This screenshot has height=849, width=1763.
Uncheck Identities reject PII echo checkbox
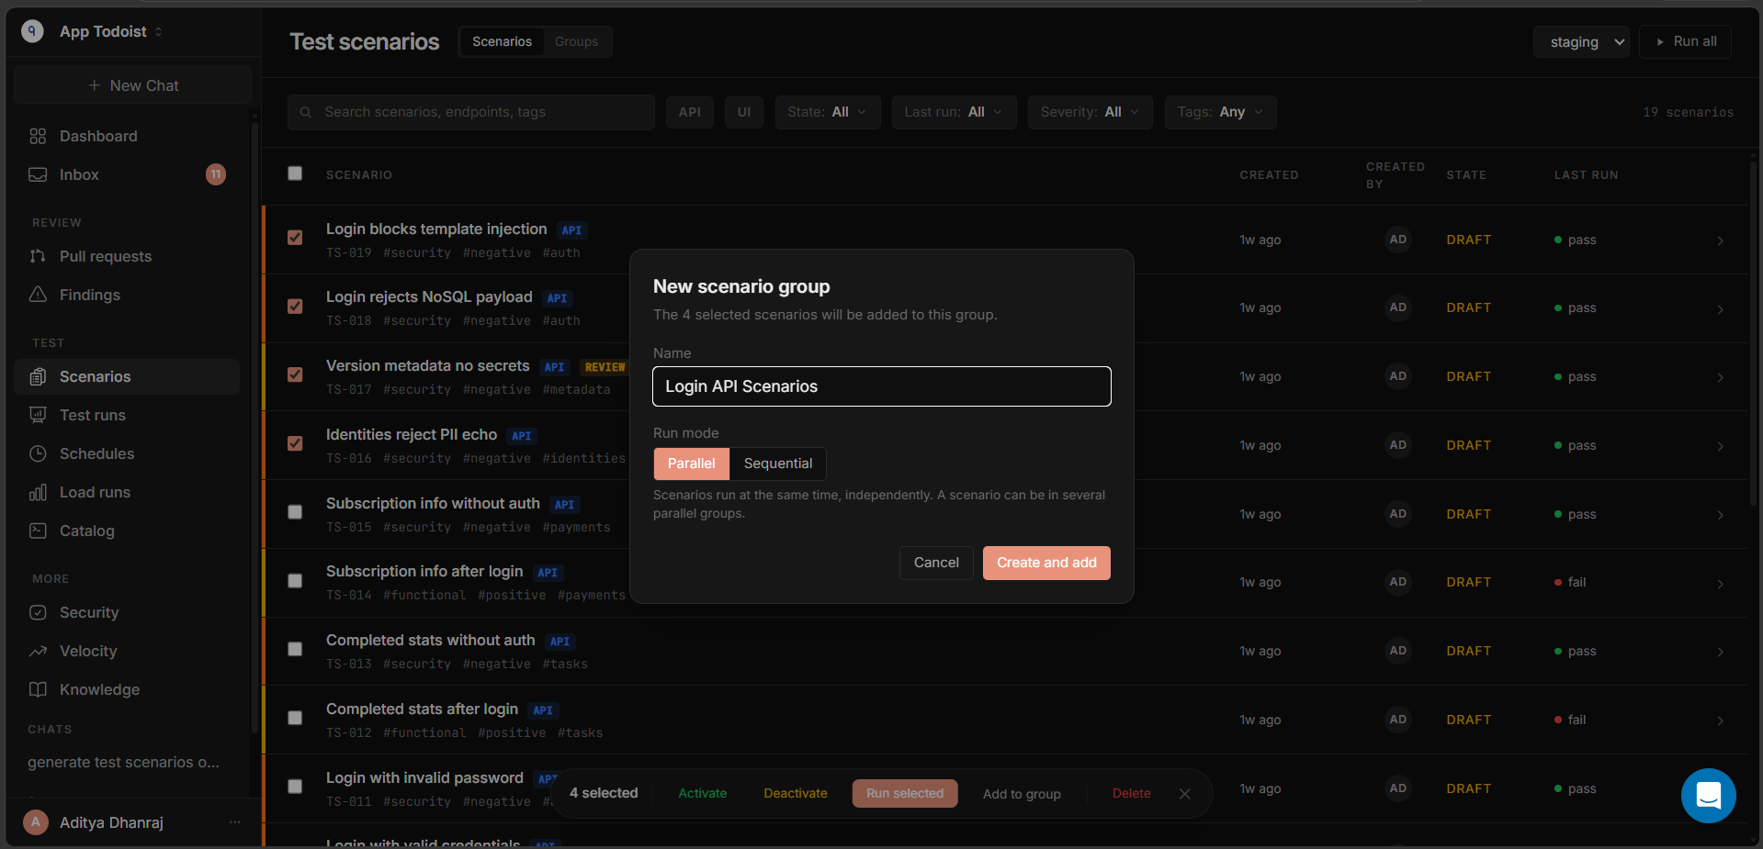295,443
